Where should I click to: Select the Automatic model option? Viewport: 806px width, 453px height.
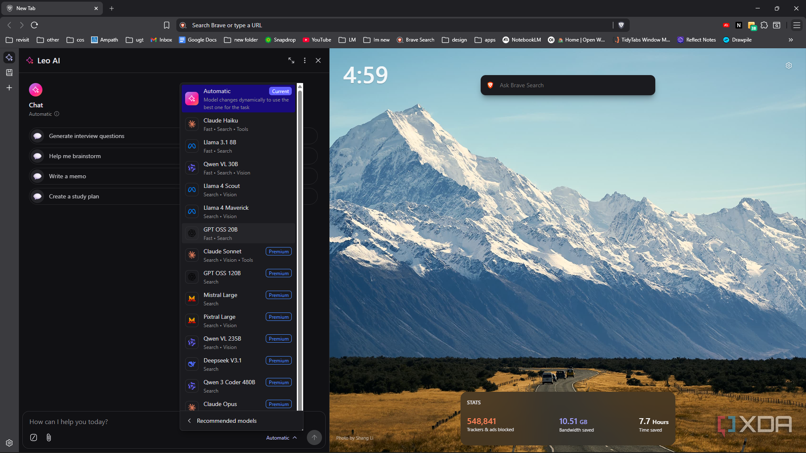[238, 99]
